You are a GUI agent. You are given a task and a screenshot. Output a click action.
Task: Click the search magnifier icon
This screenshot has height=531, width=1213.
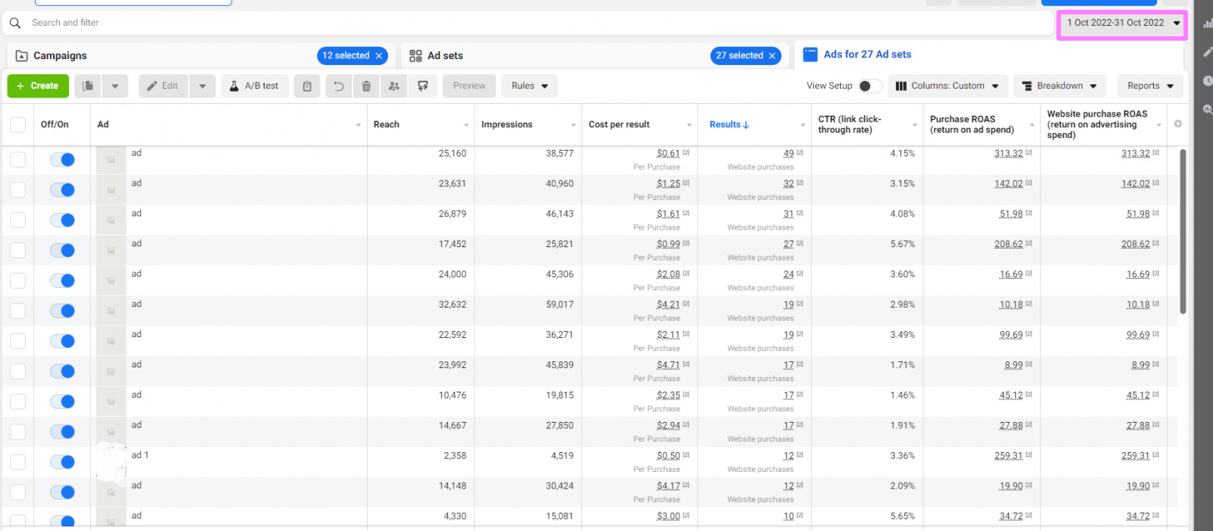click(x=15, y=23)
